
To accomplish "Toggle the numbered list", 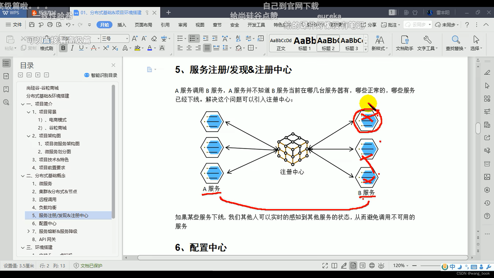I will pos(192,38).
